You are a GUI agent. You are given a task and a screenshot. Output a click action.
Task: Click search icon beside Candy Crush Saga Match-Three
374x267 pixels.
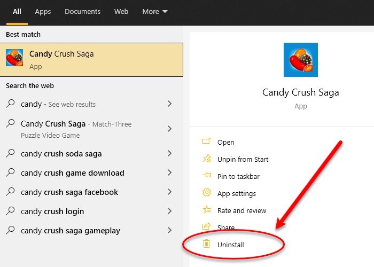(10, 123)
